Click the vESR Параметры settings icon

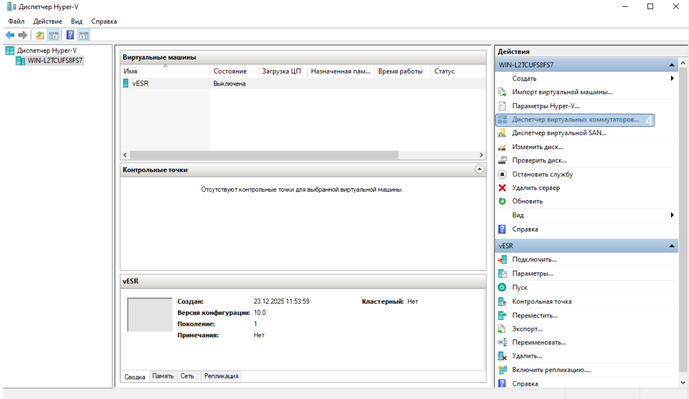coord(502,274)
